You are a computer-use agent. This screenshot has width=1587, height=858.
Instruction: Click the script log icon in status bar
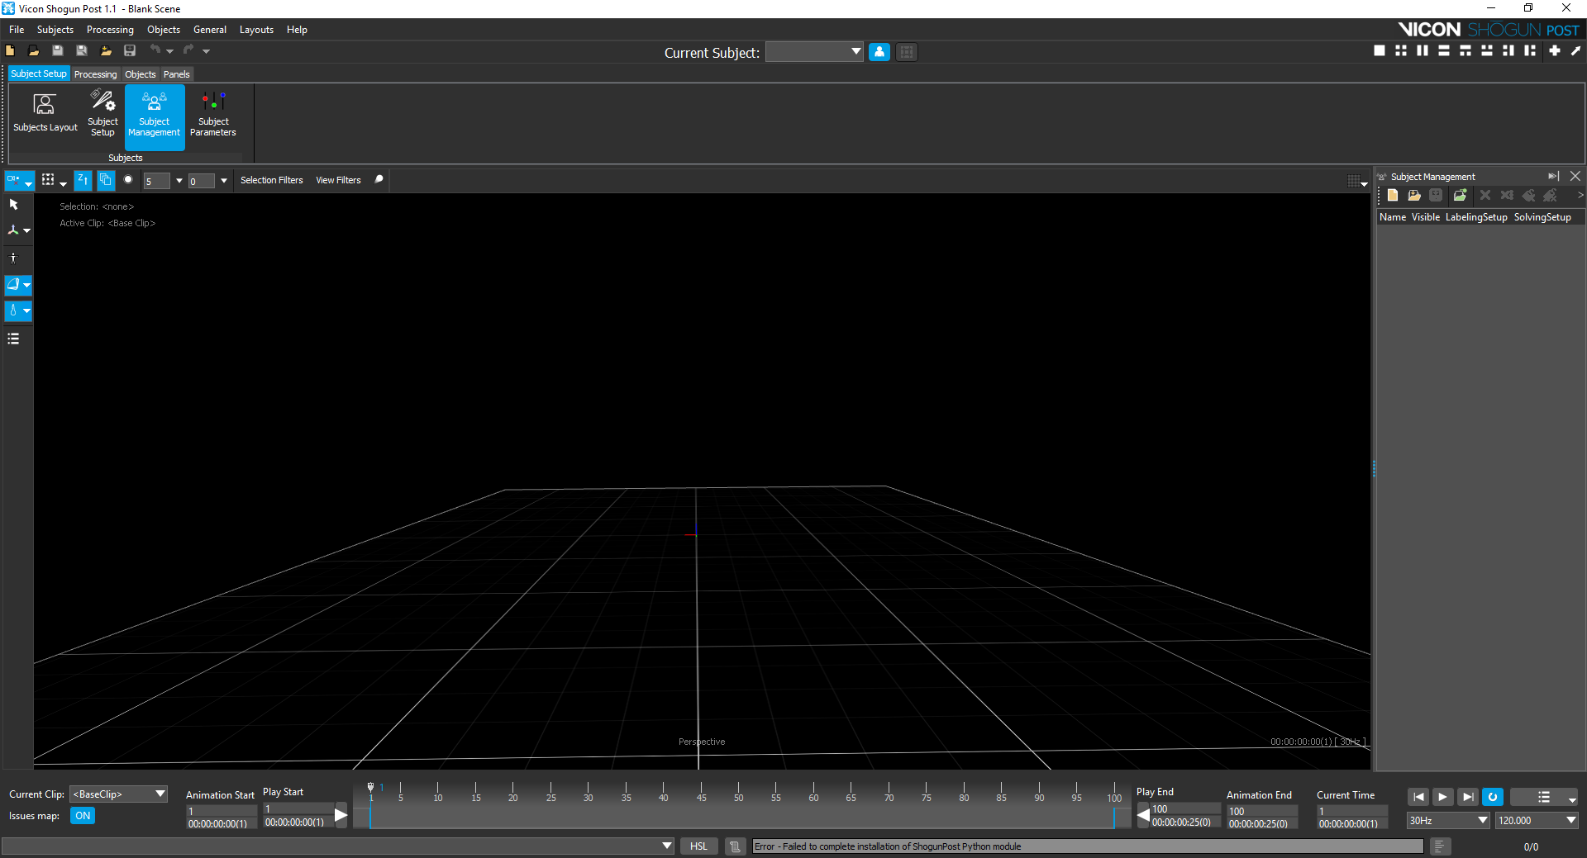735,846
